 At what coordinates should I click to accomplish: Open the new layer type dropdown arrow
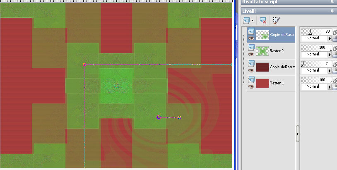tap(252, 21)
